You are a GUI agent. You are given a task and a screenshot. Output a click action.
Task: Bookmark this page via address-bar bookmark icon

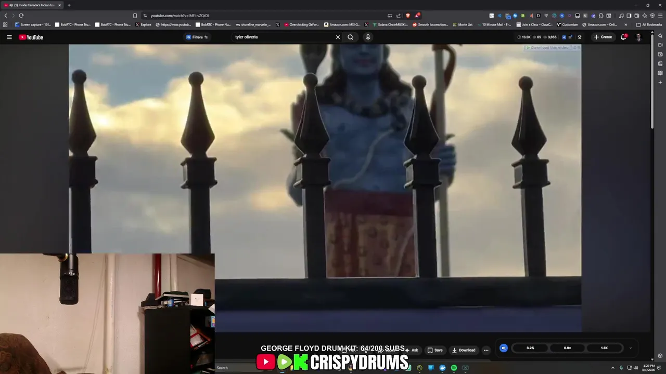(x=135, y=16)
